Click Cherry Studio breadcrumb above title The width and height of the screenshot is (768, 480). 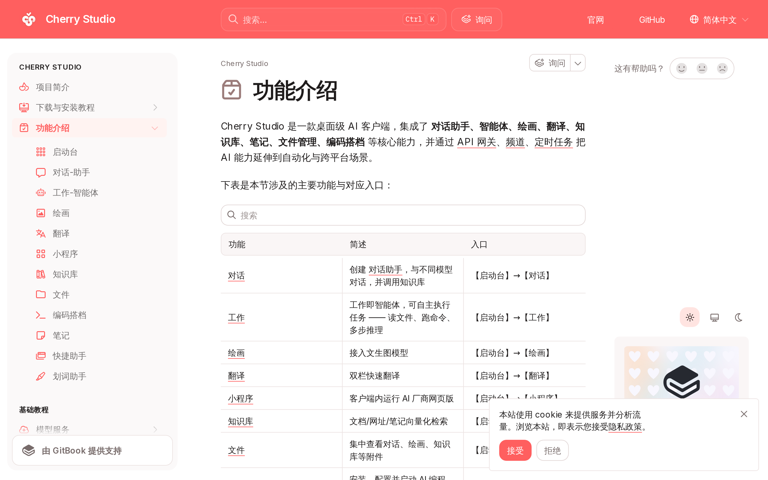point(244,64)
